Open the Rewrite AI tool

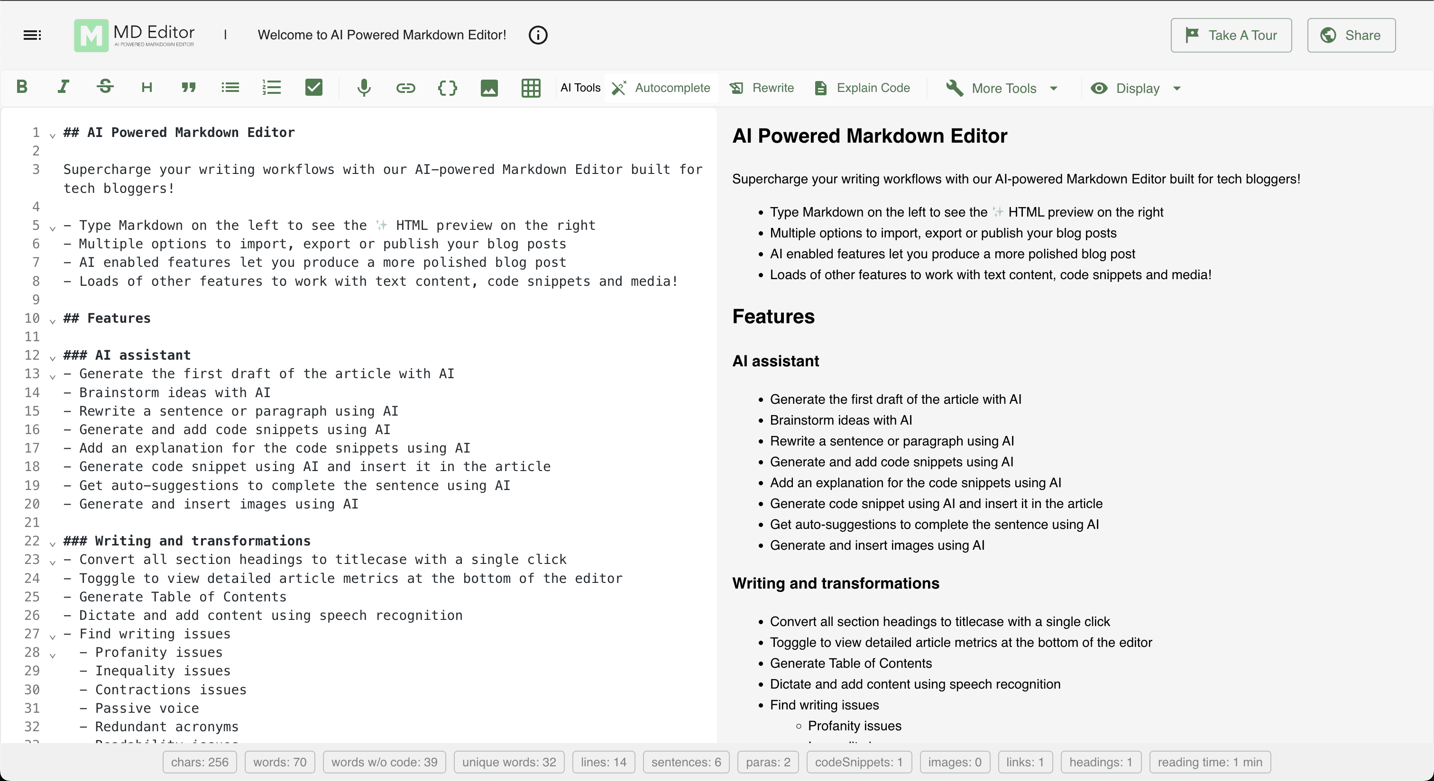[762, 88]
